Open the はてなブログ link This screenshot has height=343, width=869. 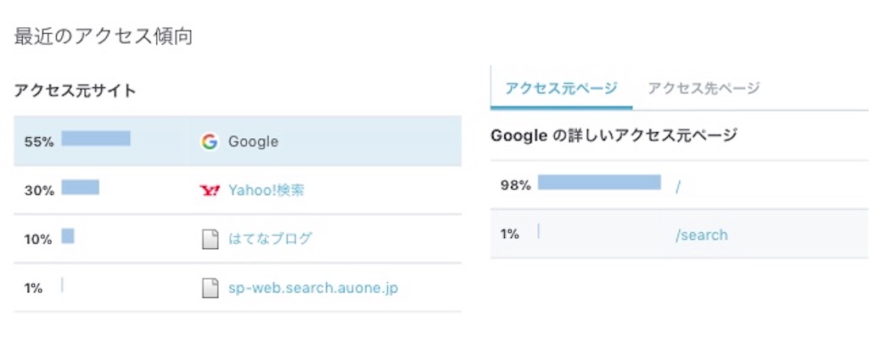pyautogui.click(x=270, y=239)
